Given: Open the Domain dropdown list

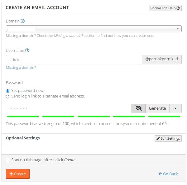Looking at the screenshot, I should pyautogui.click(x=93, y=29).
